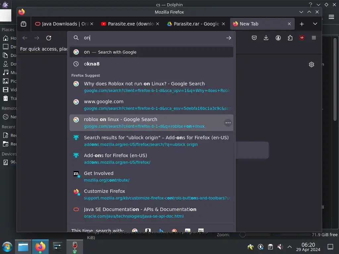Viewport: 339px width, 254px height.
Task: Open Music in Dolphin Places panel
Action: (x=9, y=72)
